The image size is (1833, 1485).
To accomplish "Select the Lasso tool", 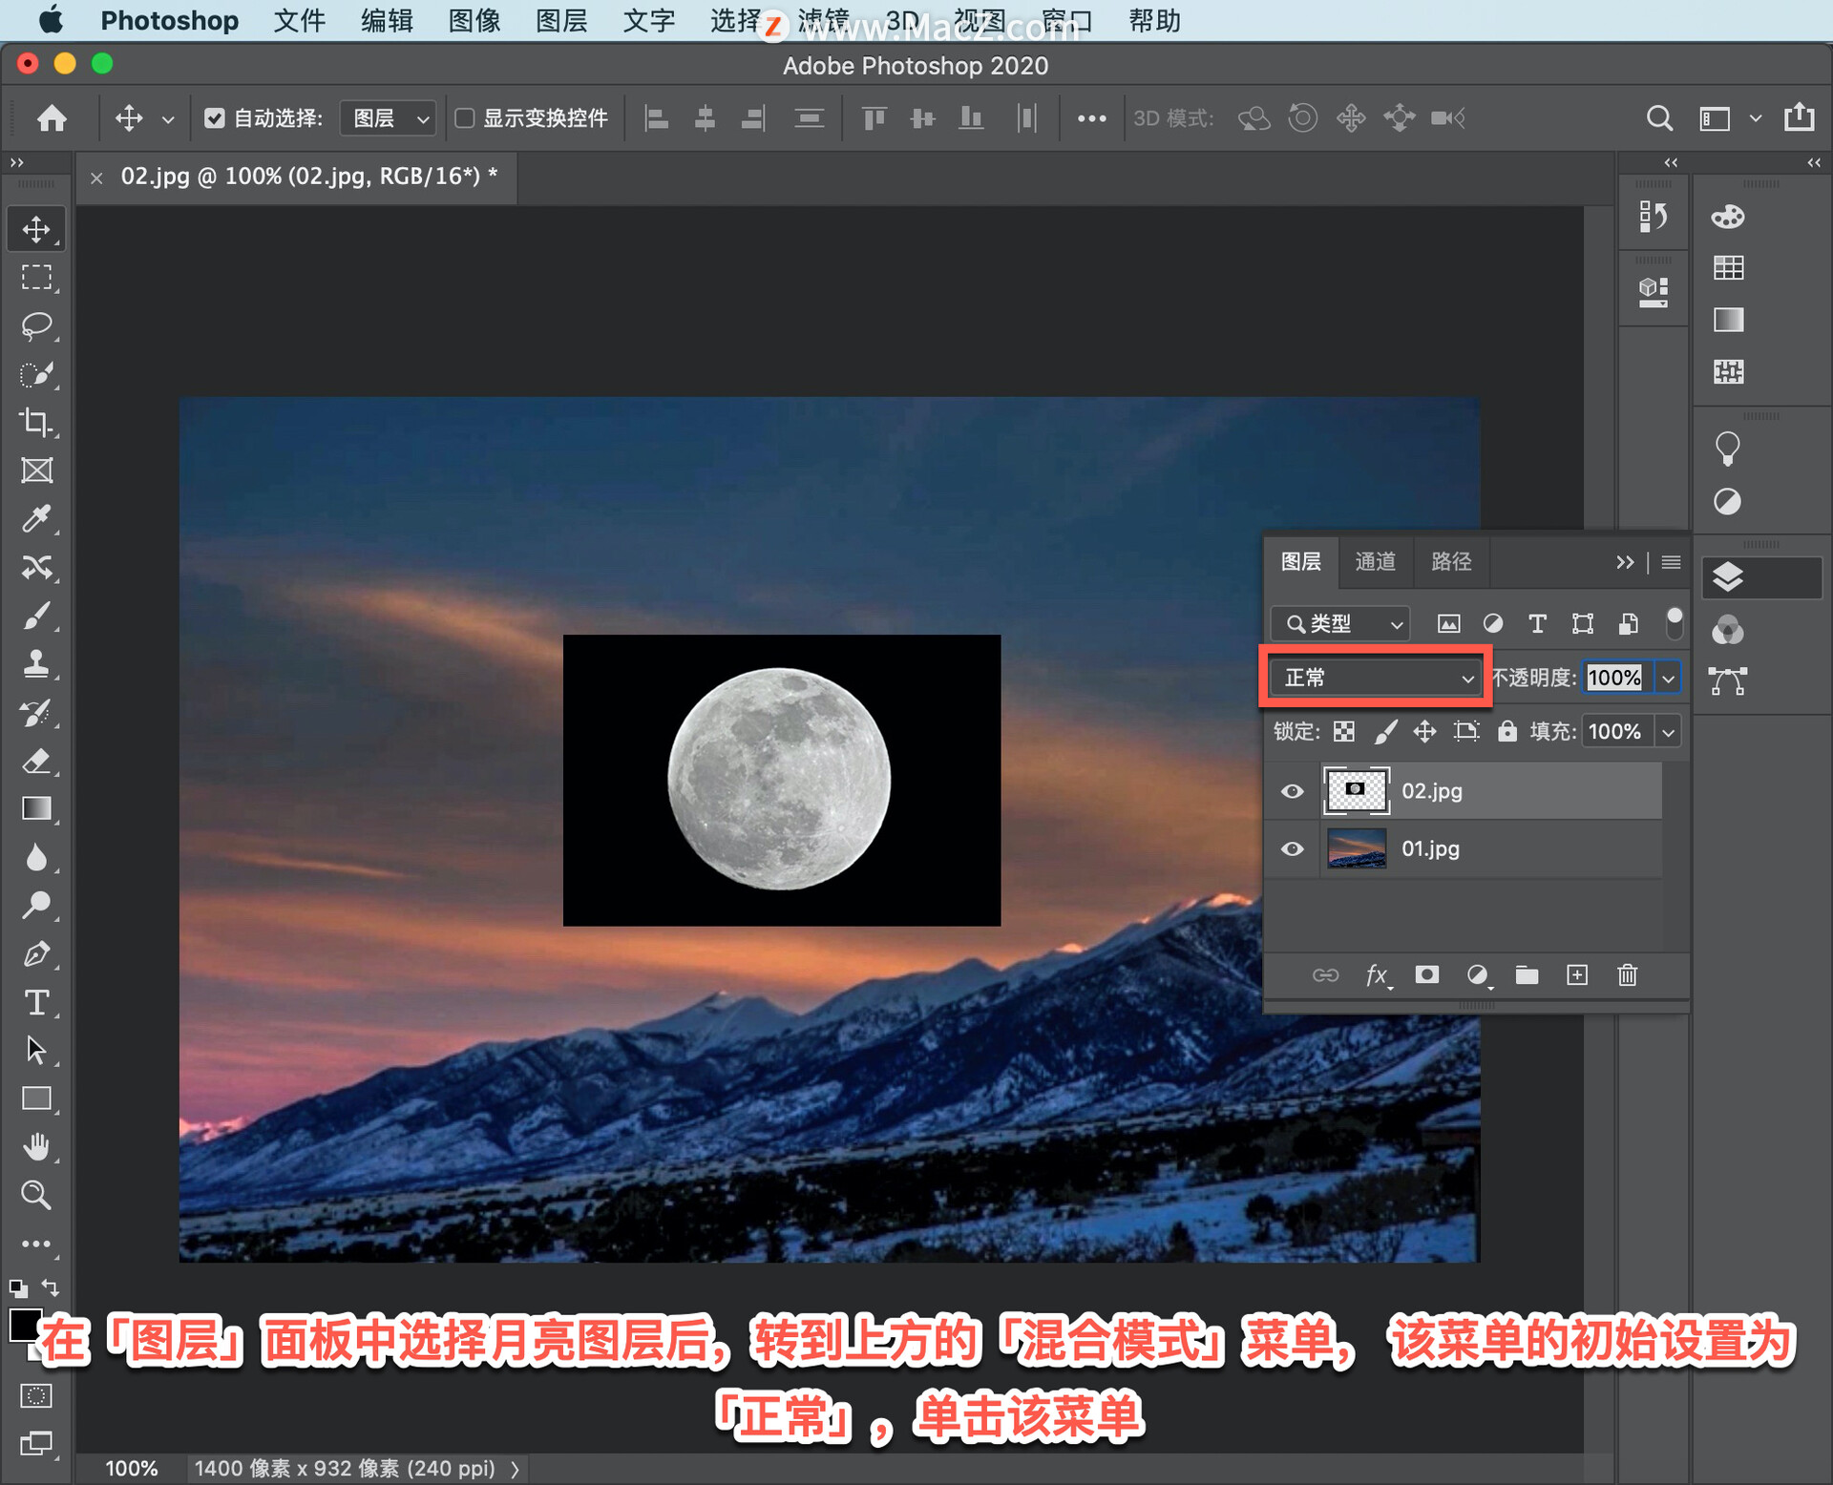I will pyautogui.click(x=36, y=326).
